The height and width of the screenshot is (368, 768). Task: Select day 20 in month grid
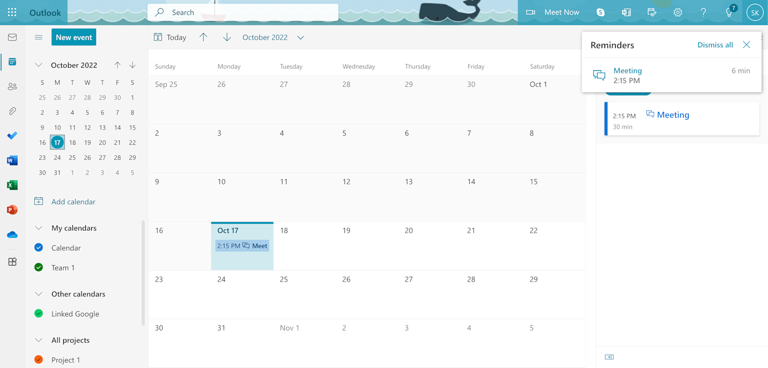(x=430, y=246)
